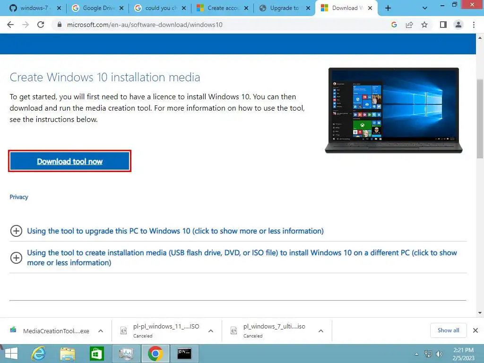The height and width of the screenshot is (363, 484).
Task: Open network status tray icon
Action: point(428,354)
